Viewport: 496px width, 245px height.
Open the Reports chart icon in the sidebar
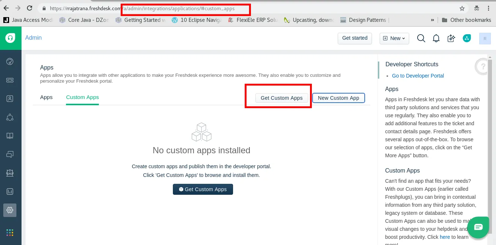point(10,191)
